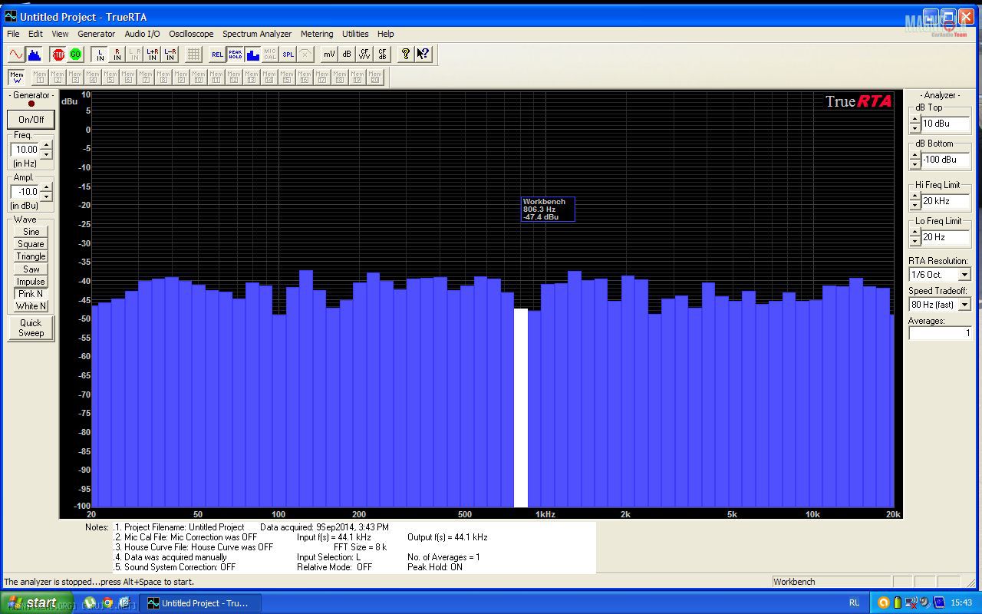Screen dimensions: 982x614
Task: Open the View menu
Action: coord(60,34)
